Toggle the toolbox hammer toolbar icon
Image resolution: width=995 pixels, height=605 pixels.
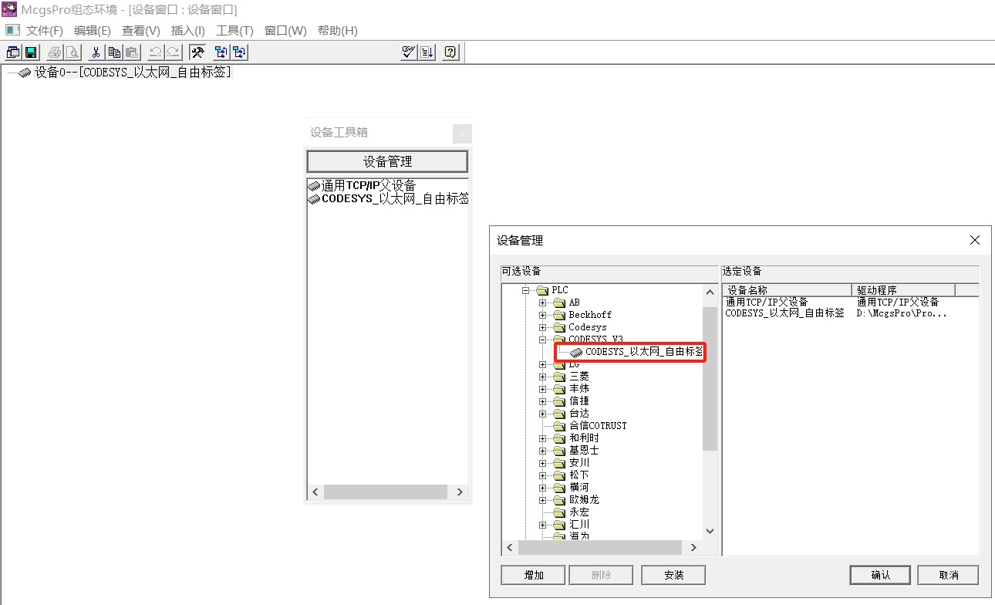197,52
